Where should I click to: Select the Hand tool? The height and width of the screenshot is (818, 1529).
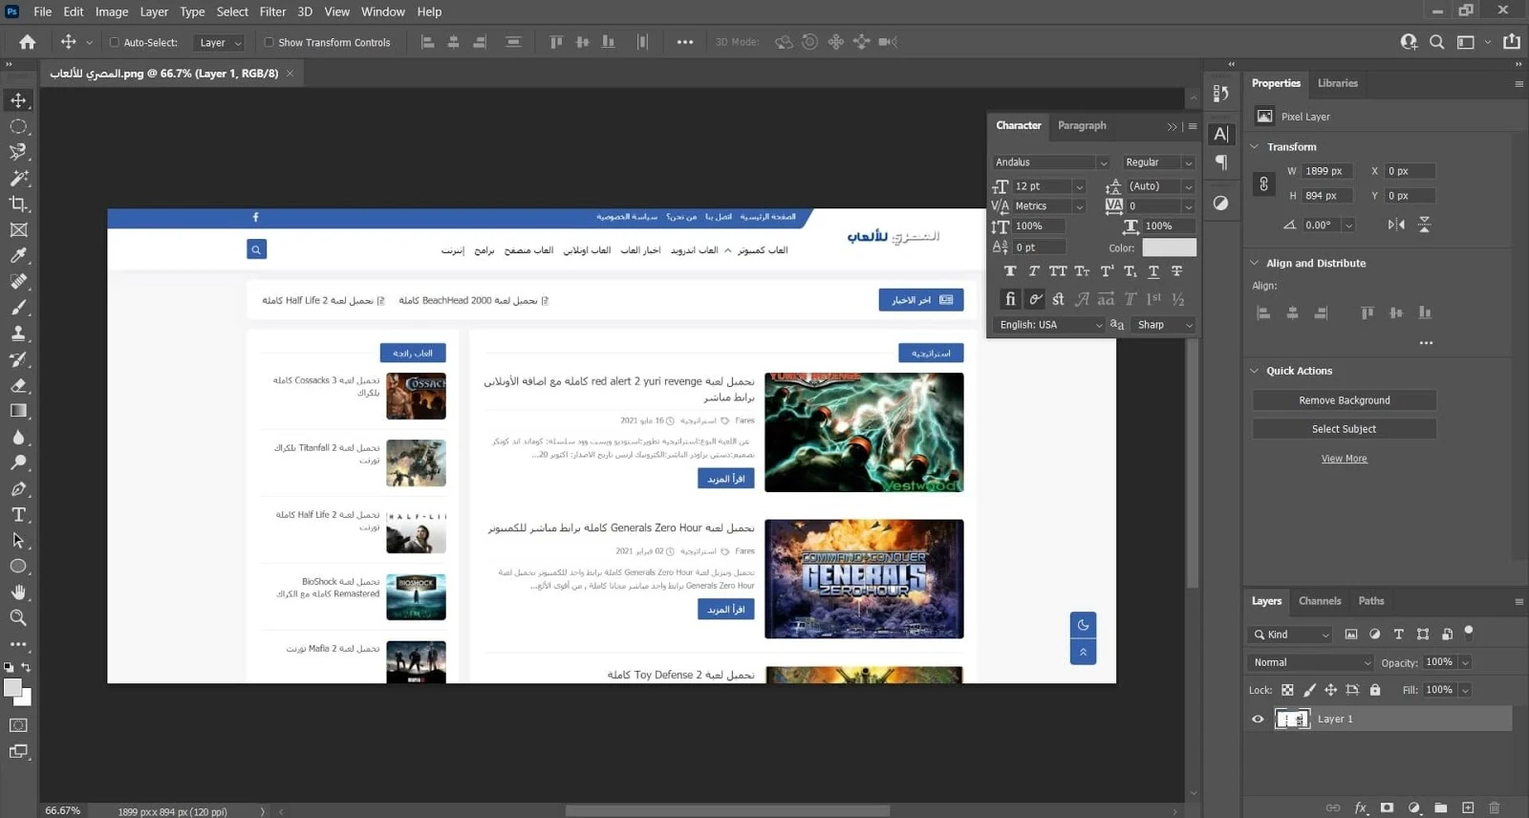(x=18, y=592)
